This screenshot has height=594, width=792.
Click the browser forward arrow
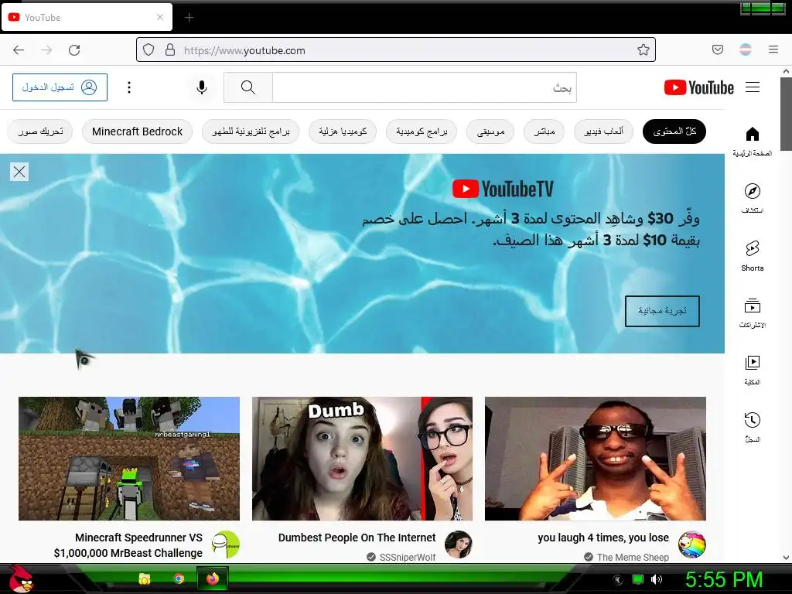tap(46, 50)
